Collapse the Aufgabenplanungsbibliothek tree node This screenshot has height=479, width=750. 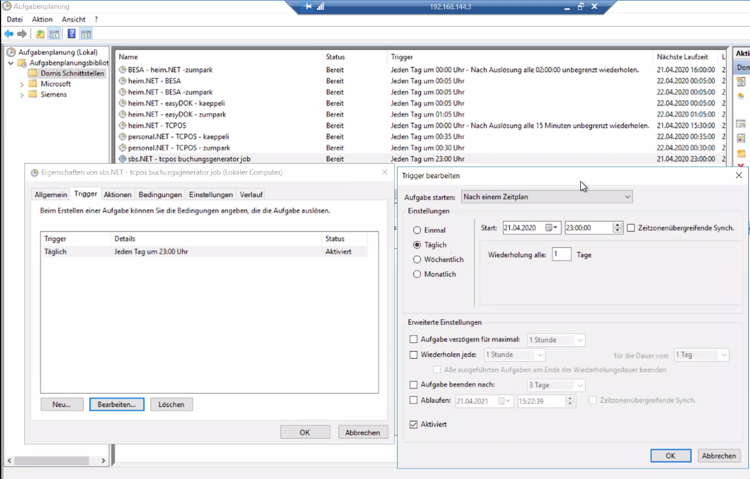pyautogui.click(x=11, y=63)
